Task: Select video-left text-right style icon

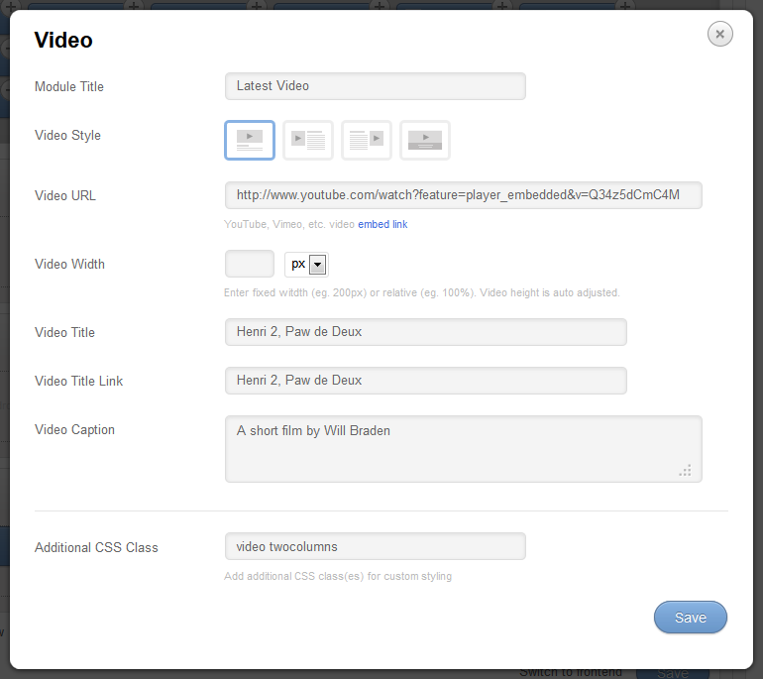Action: (308, 140)
